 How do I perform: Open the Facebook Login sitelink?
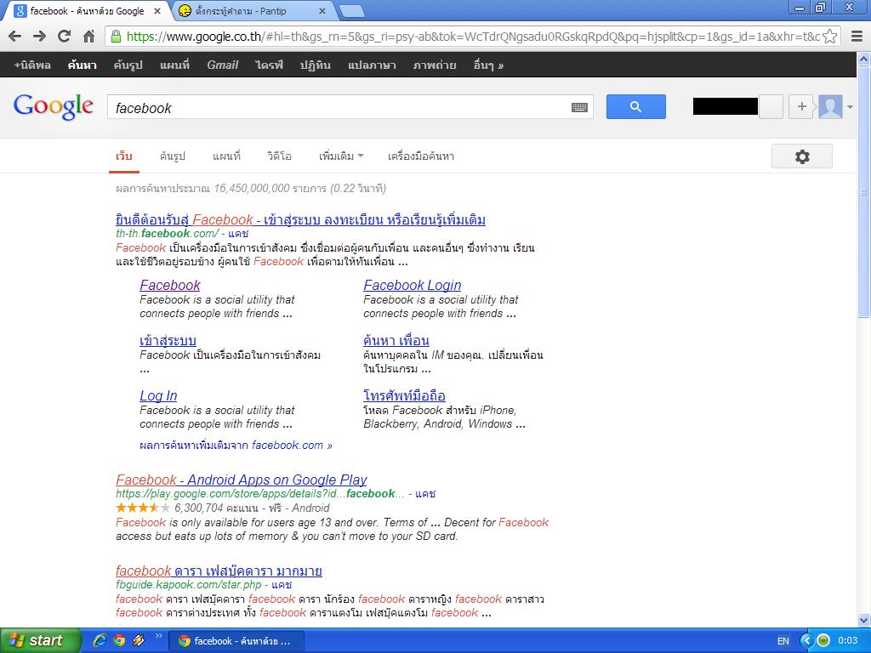(x=413, y=285)
